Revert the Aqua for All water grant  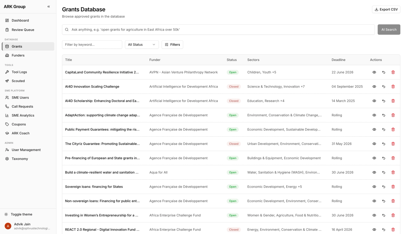pos(383,172)
